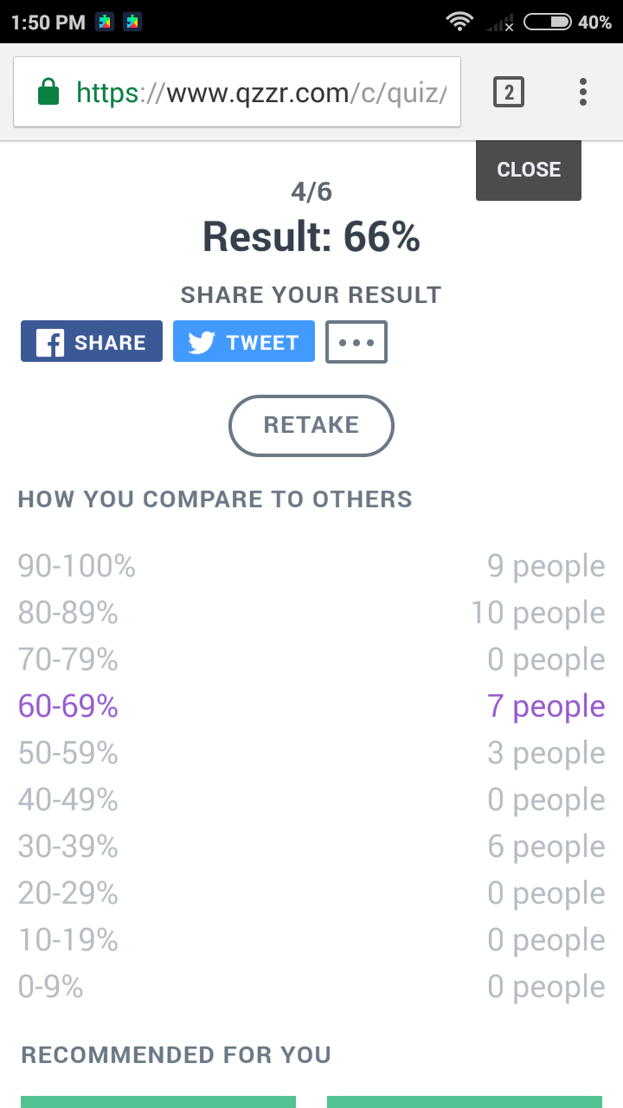Tap the 10 people count for 80-89%
The height and width of the screenshot is (1108, 623).
(x=538, y=613)
